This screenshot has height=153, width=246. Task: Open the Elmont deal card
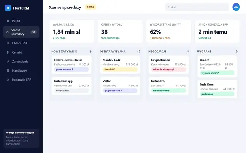pos(217,67)
